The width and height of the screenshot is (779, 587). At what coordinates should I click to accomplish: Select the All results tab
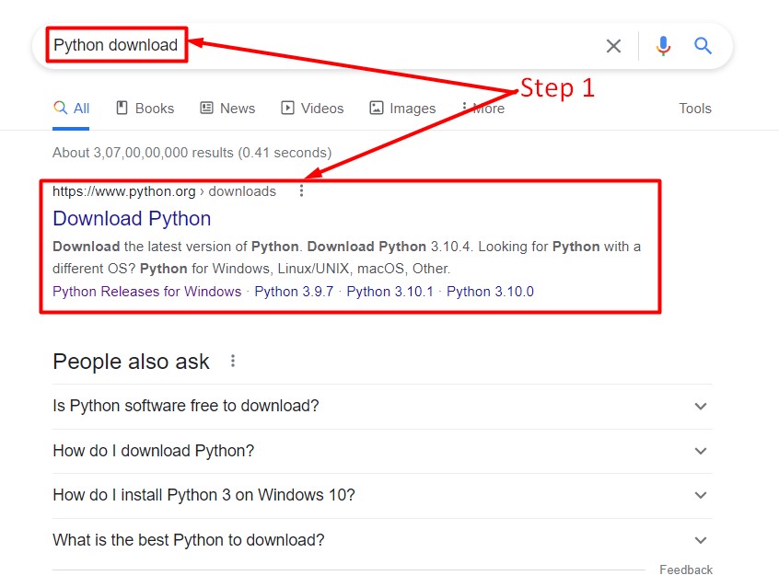[71, 109]
